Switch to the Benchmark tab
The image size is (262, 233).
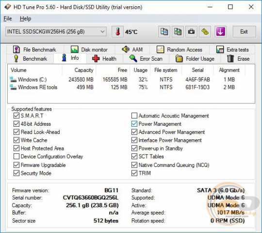pos(31,59)
